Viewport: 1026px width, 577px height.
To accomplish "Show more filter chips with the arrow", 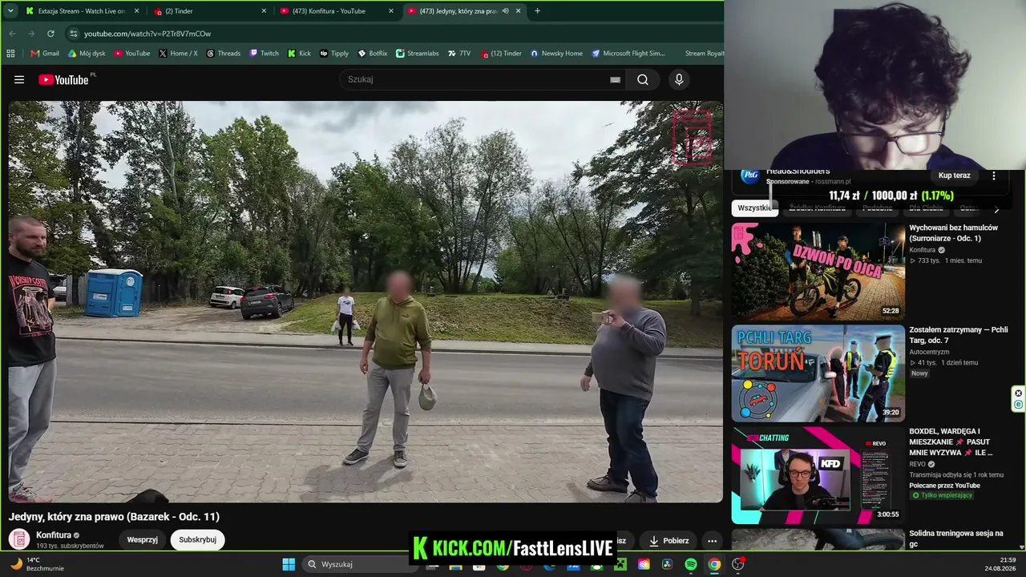I will tap(996, 208).
